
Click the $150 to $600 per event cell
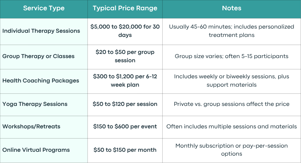coord(125,127)
